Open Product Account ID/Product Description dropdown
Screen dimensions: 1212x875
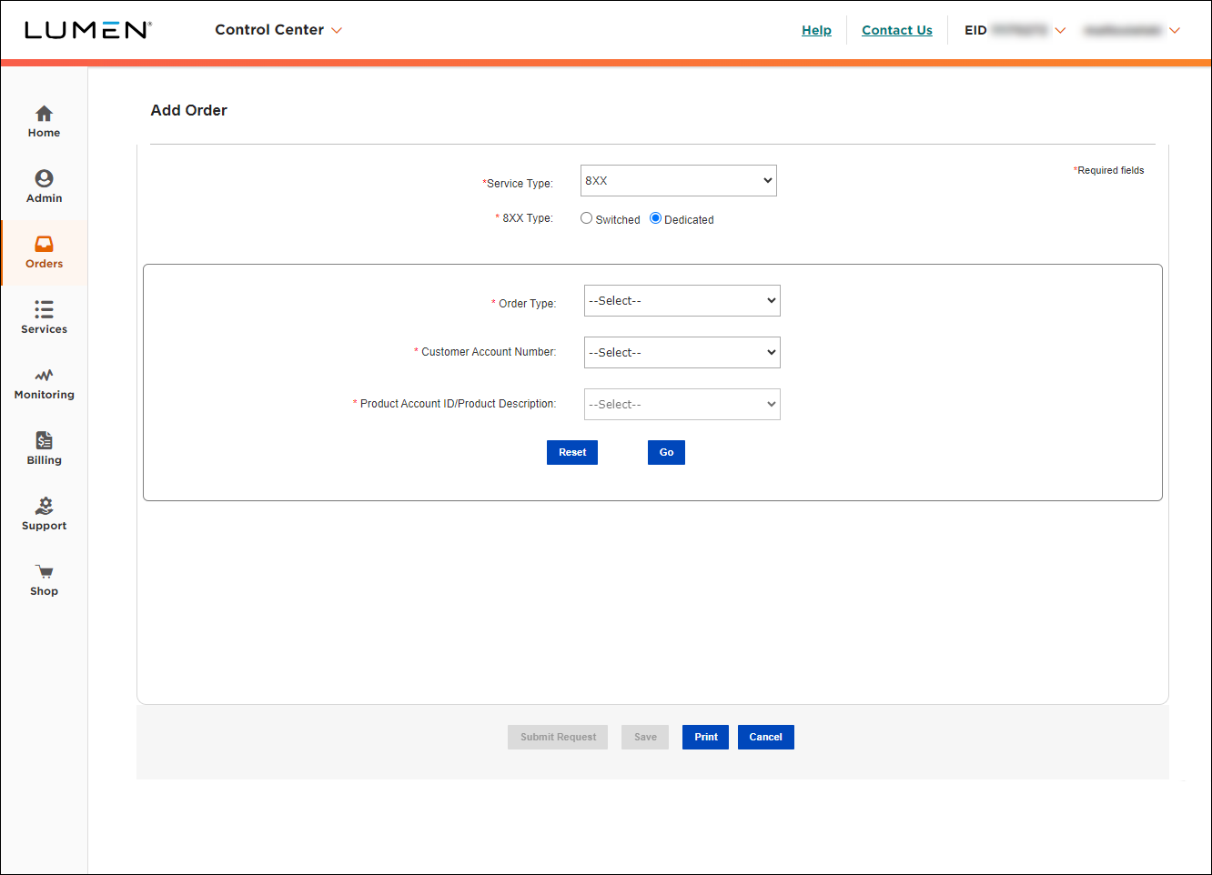(682, 405)
